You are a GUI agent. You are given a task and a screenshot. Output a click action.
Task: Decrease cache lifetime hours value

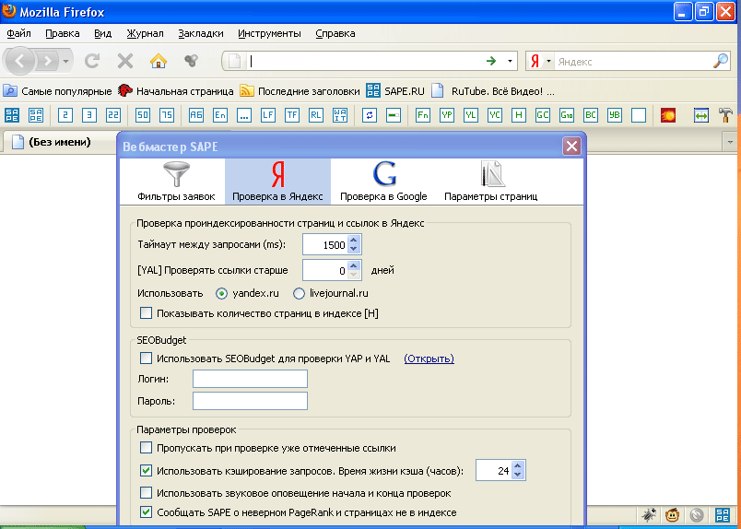518,476
